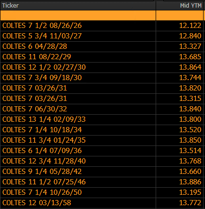The image size is (205, 209).
Task: Click the 13.886 Mid YTM value
Action: [x=190, y=182]
